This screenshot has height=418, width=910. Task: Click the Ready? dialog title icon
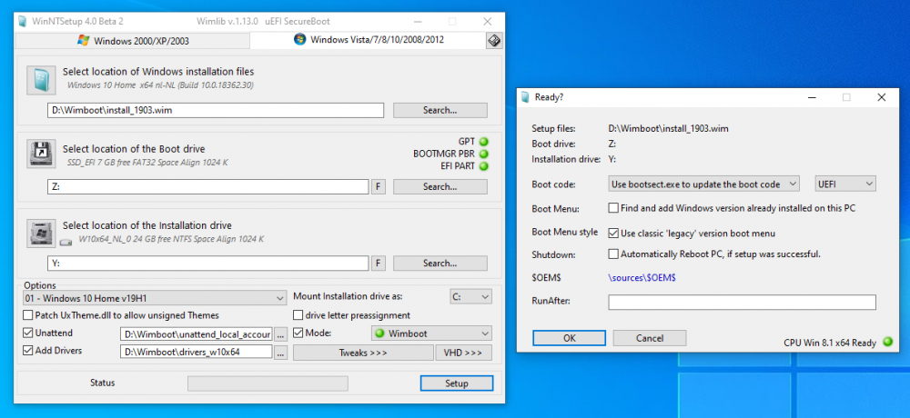click(x=525, y=97)
